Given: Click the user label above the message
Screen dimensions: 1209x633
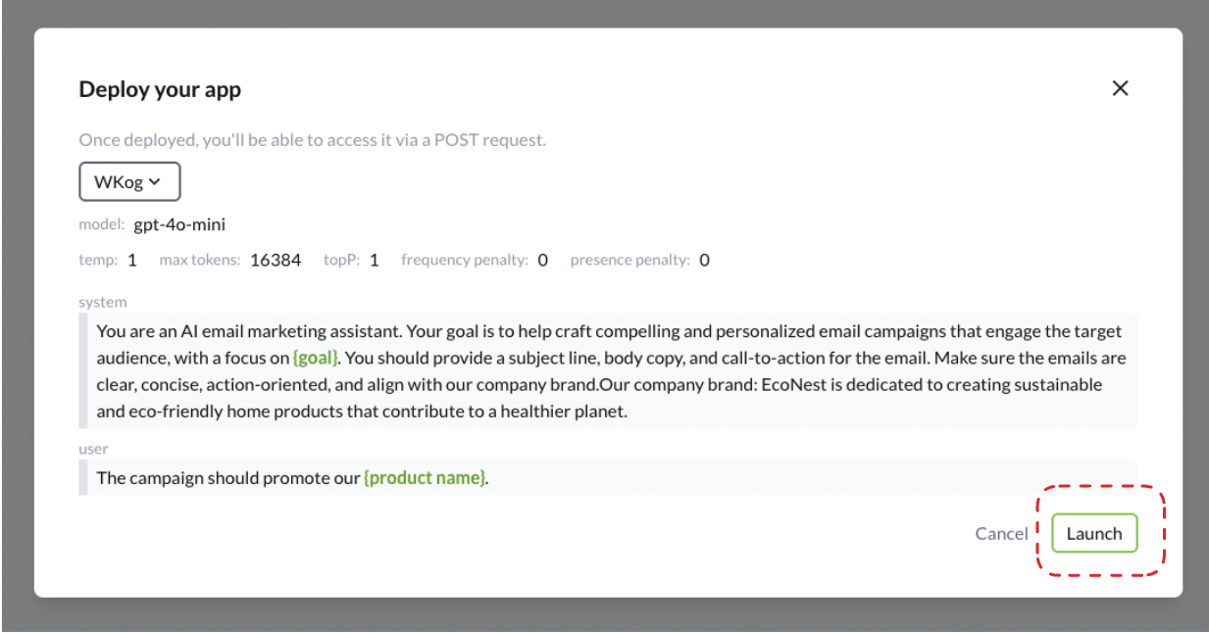Looking at the screenshot, I should click(x=93, y=449).
